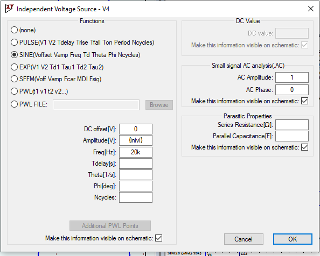
Task: Edit the AC Amplitude field
Action: pyautogui.click(x=292, y=77)
